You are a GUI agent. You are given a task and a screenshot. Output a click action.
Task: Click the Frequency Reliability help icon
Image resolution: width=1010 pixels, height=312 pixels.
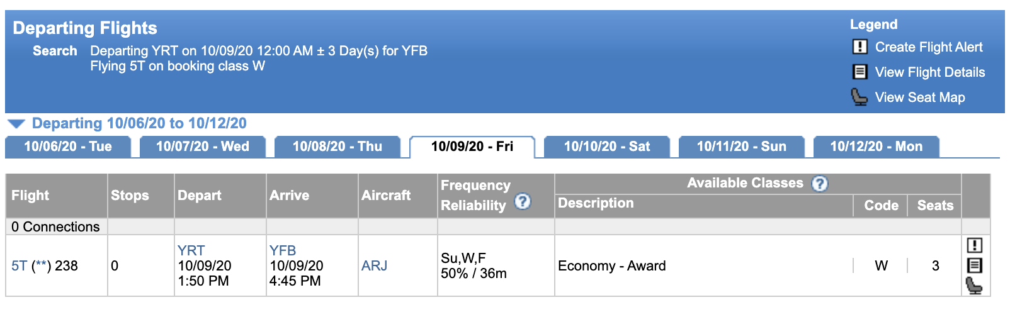(523, 201)
